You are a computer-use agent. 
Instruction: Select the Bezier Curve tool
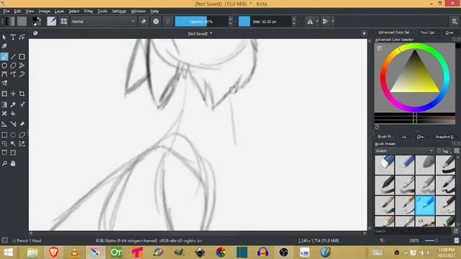(4, 74)
